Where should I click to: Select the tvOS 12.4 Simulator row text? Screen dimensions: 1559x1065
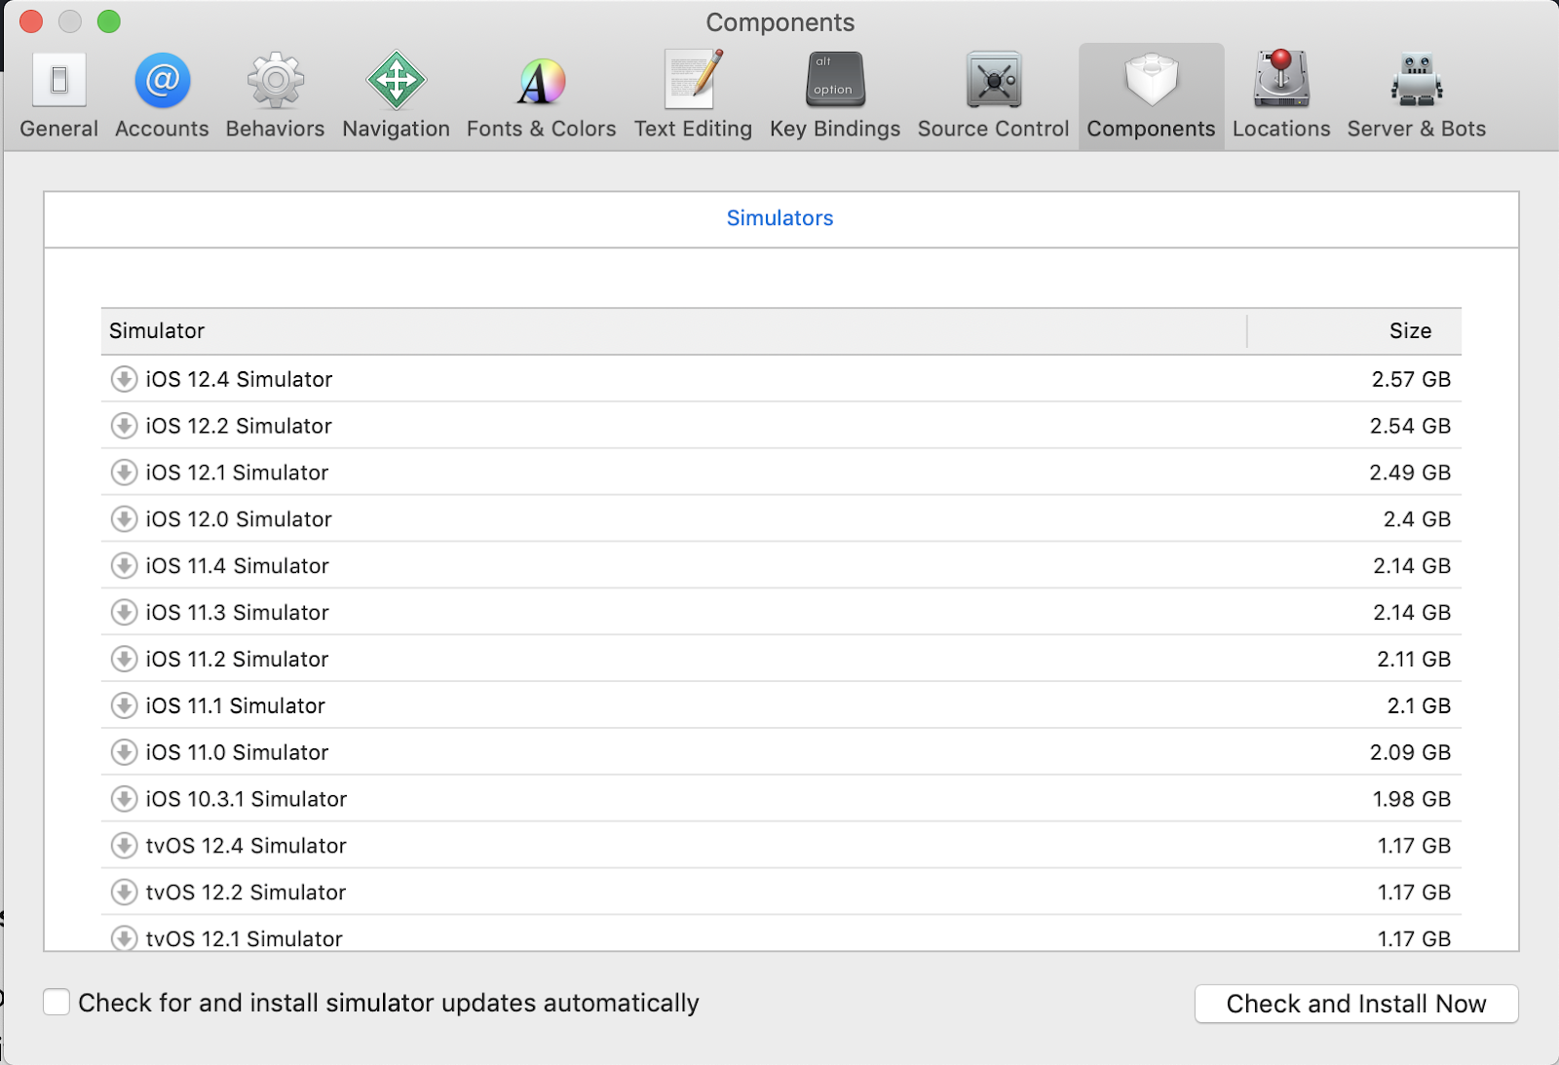[246, 846]
